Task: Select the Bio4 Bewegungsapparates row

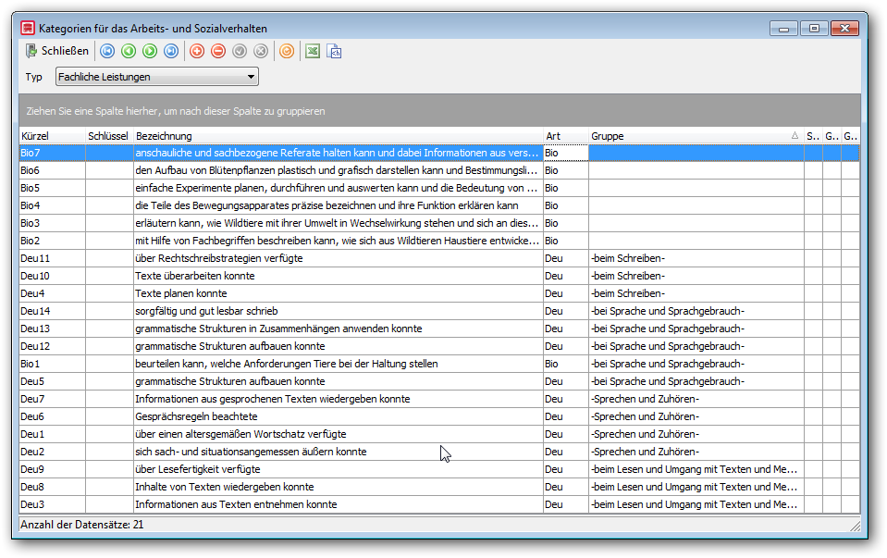Action: pos(439,205)
